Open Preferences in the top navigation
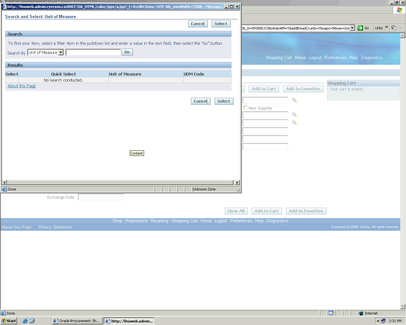The height and width of the screenshot is (325, 406). tap(335, 58)
